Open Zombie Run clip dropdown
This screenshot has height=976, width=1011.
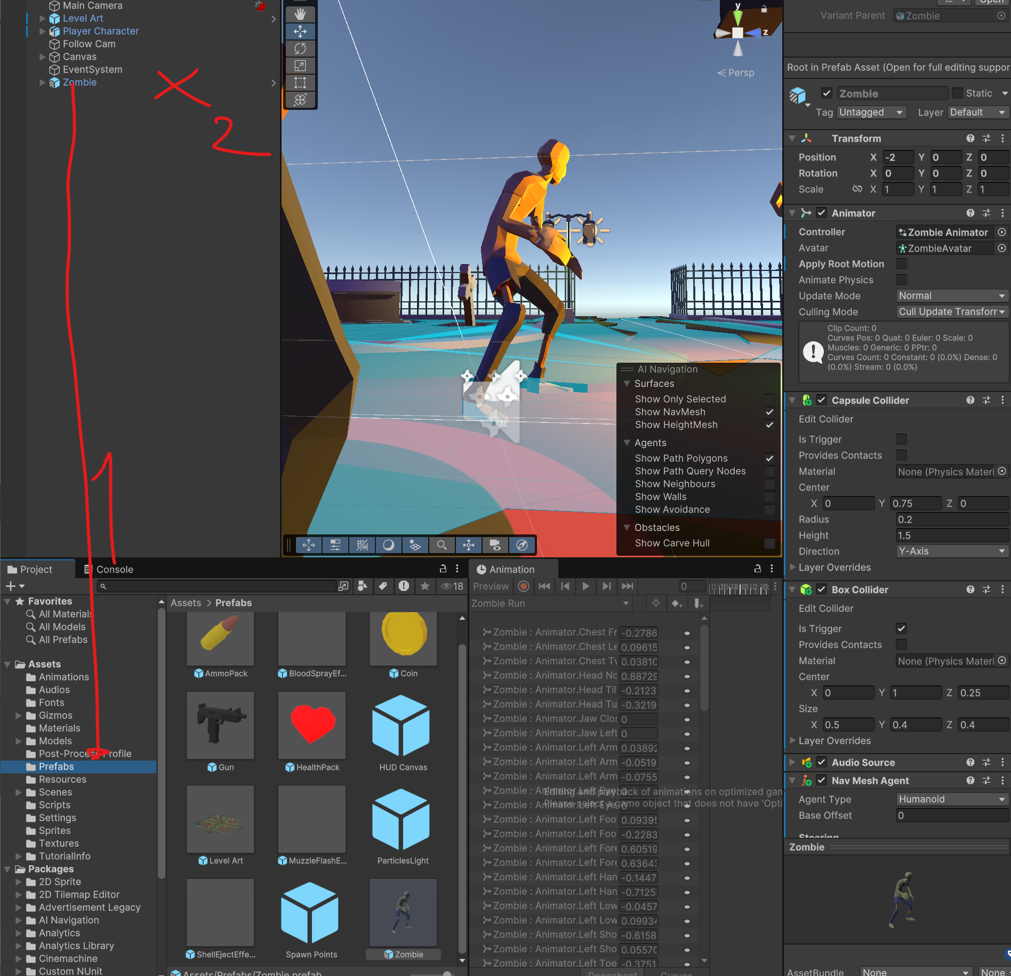[550, 603]
